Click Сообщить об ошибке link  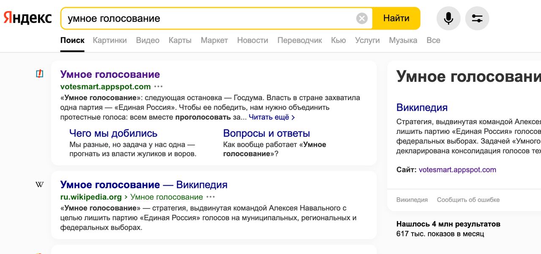point(468,200)
